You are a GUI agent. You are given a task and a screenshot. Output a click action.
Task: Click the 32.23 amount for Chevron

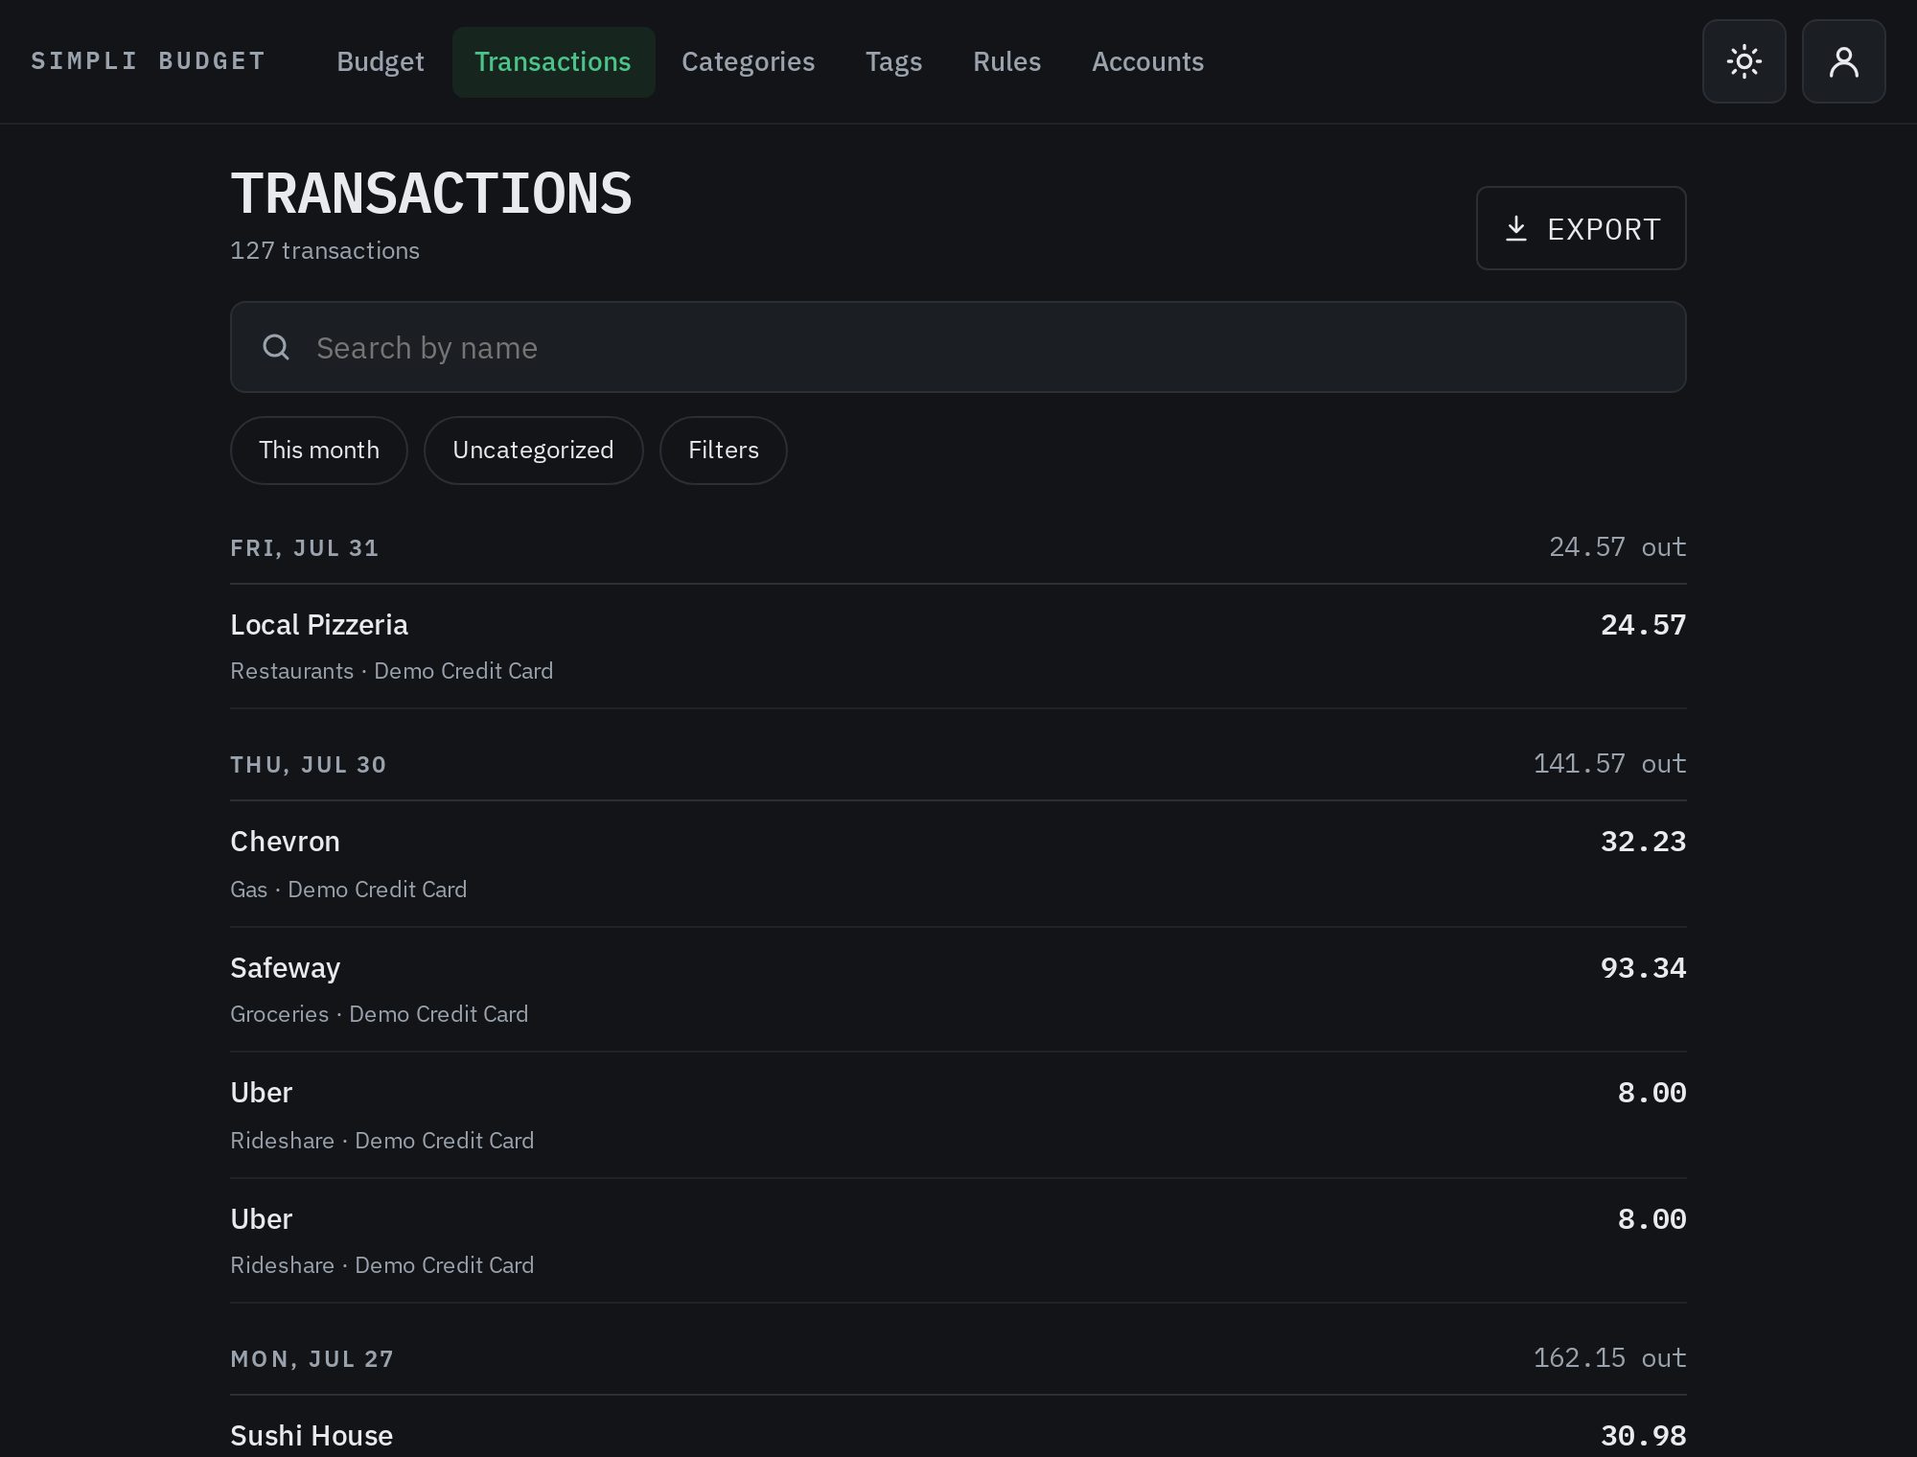(1643, 842)
